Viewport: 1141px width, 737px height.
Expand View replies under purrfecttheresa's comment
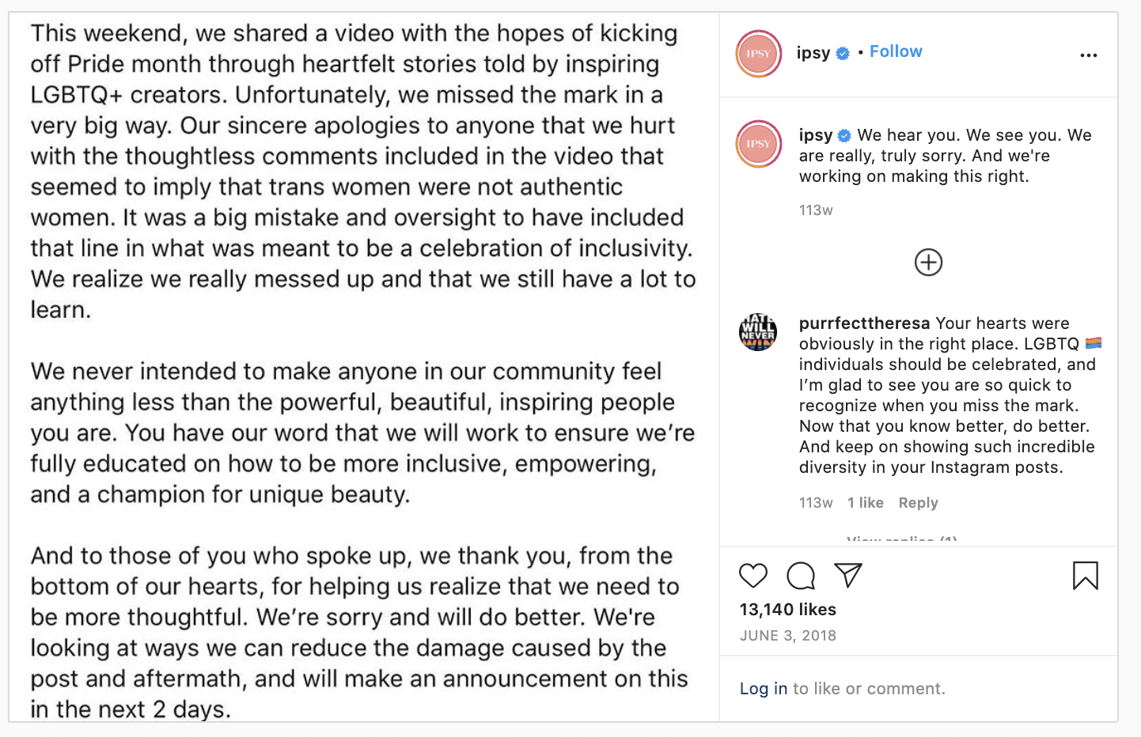pyautogui.click(x=902, y=540)
